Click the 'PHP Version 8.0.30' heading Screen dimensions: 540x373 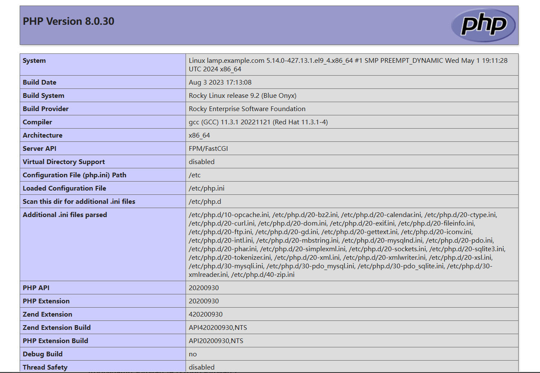click(x=68, y=21)
